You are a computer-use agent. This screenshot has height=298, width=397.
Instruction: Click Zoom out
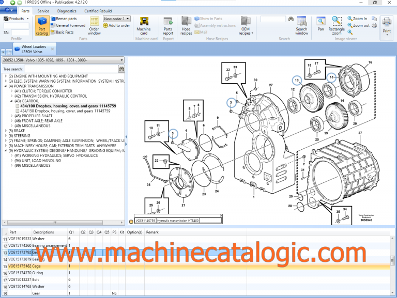pos(359,25)
